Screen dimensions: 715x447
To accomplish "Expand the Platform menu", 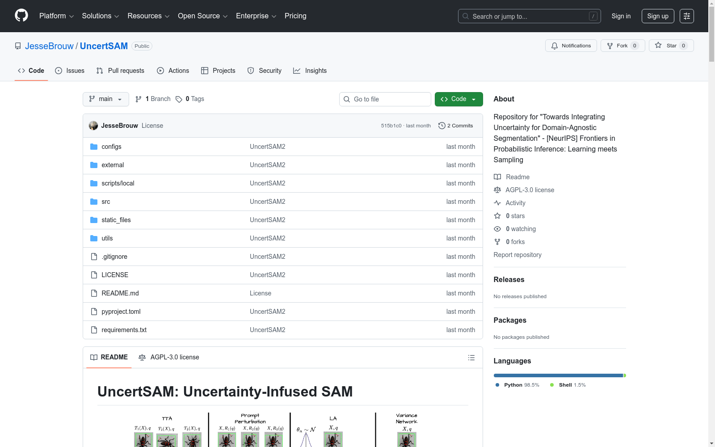I will click(x=56, y=16).
